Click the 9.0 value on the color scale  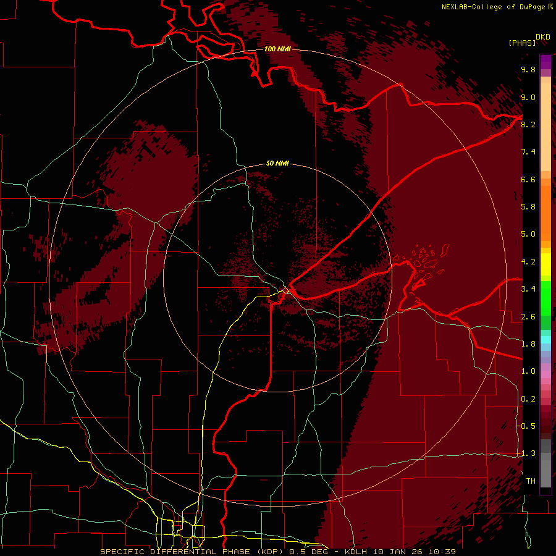[x=528, y=97]
